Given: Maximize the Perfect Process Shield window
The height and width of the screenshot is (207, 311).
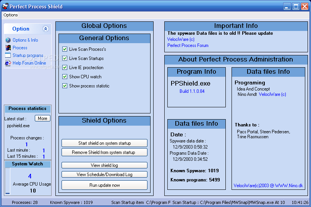Looking at the screenshot, I should point(296,6).
